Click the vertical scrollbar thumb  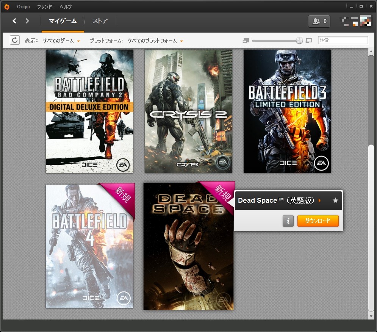coord(371,229)
